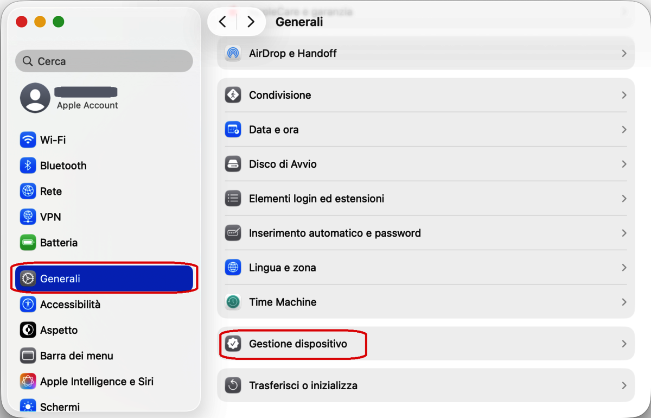
Task: Click the Cerca search field
Action: click(104, 61)
